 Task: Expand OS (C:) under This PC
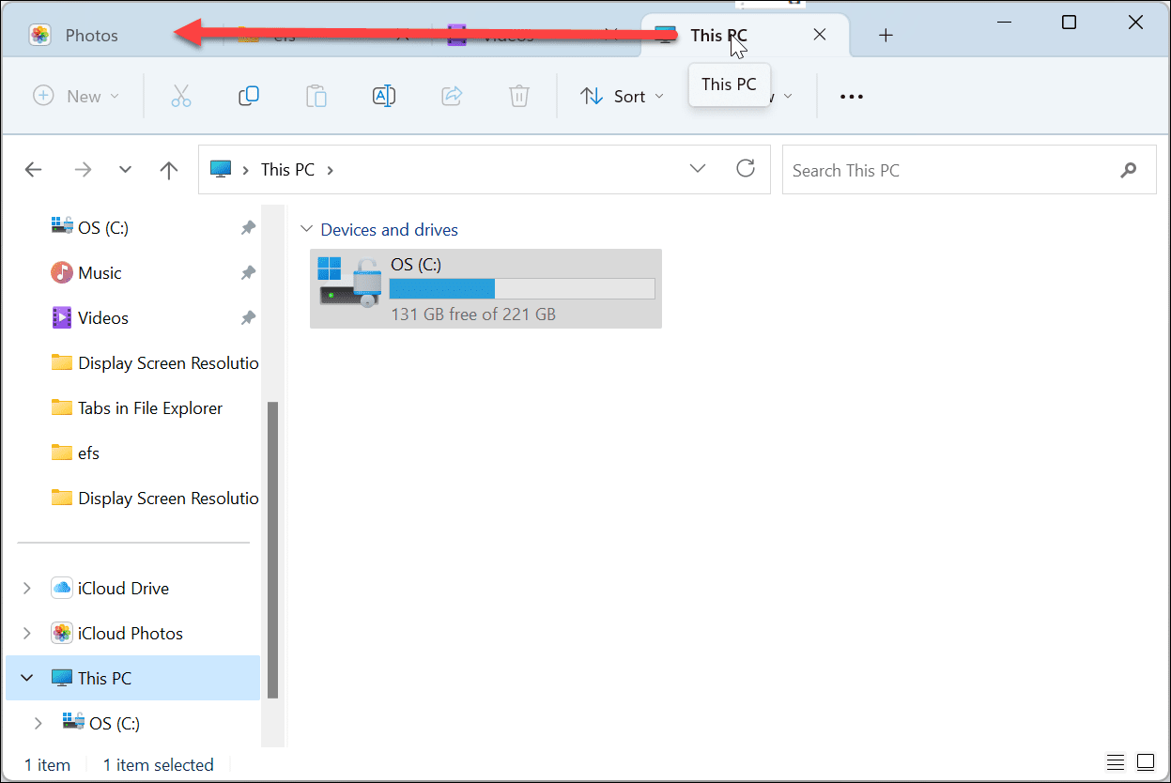[x=38, y=724]
